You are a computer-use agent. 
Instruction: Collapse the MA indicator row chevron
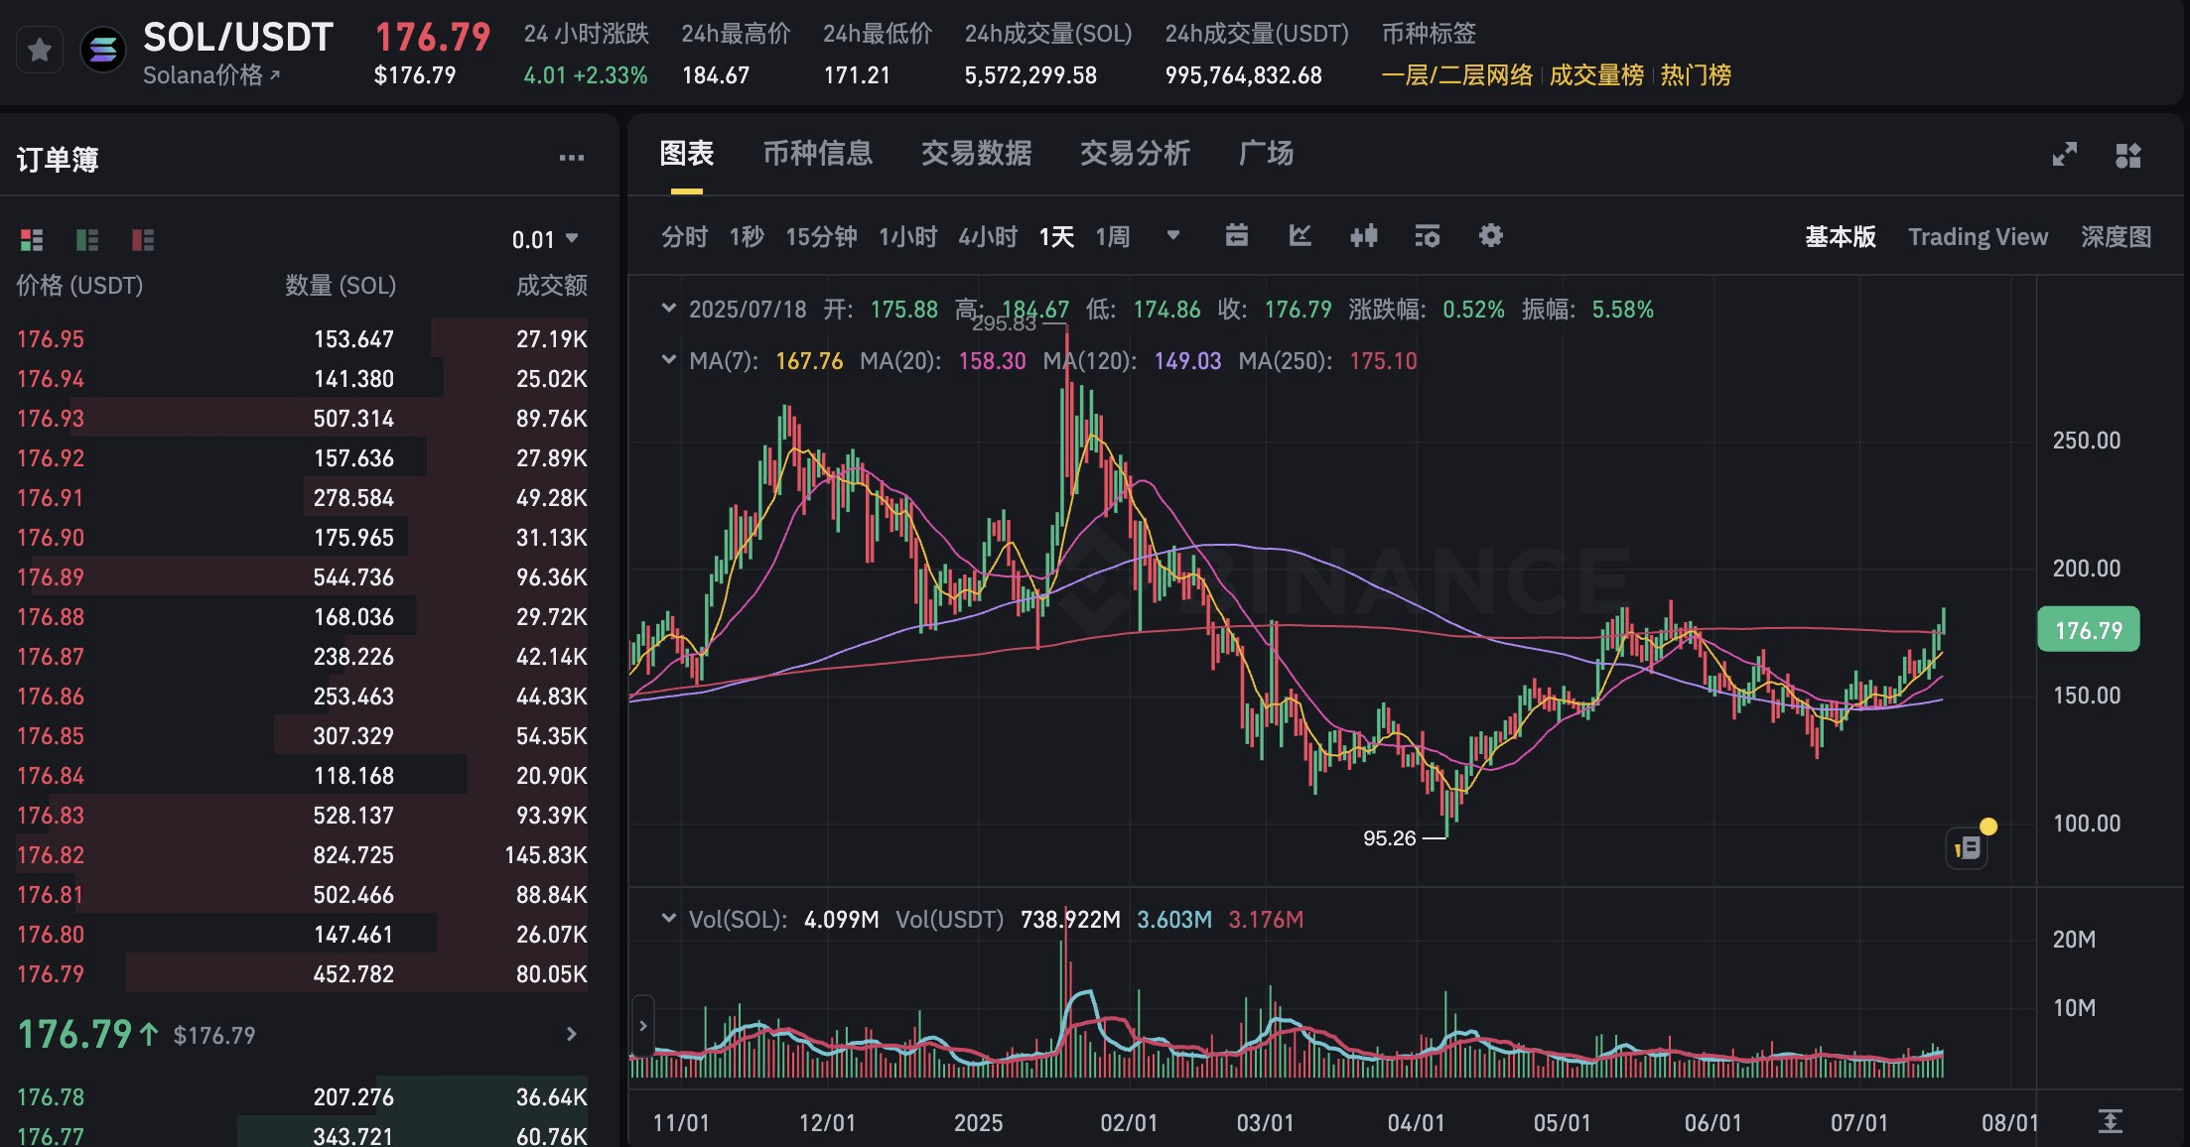coord(668,360)
